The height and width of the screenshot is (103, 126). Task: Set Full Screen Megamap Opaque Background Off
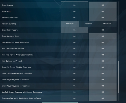[x=103, y=92]
